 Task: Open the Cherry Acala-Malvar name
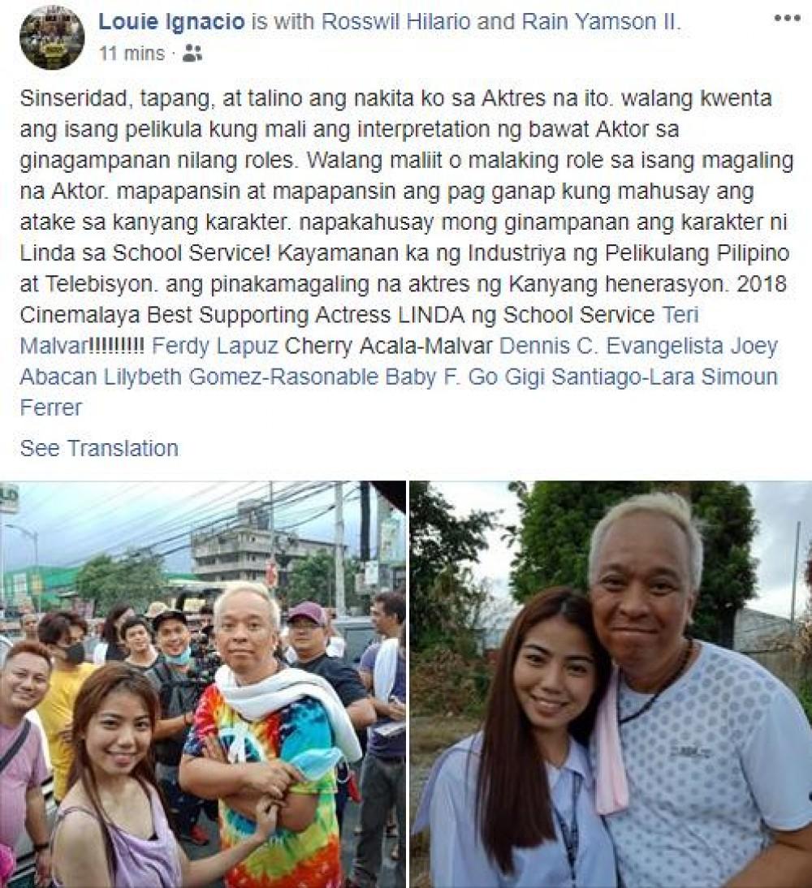(388, 346)
